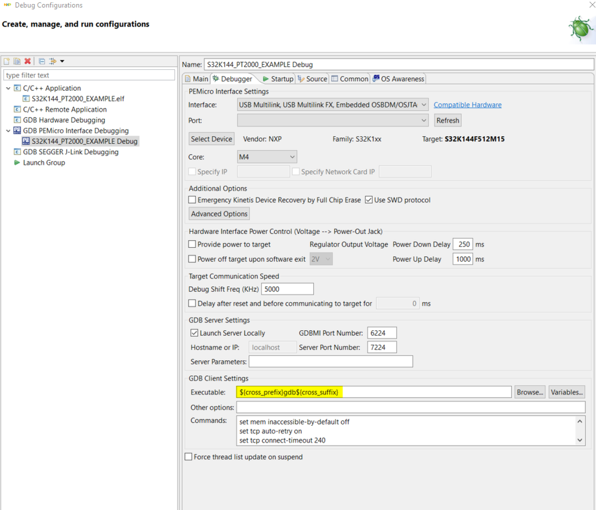The width and height of the screenshot is (596, 510).
Task: Delete selected configuration with red X icon
Action: pos(27,62)
